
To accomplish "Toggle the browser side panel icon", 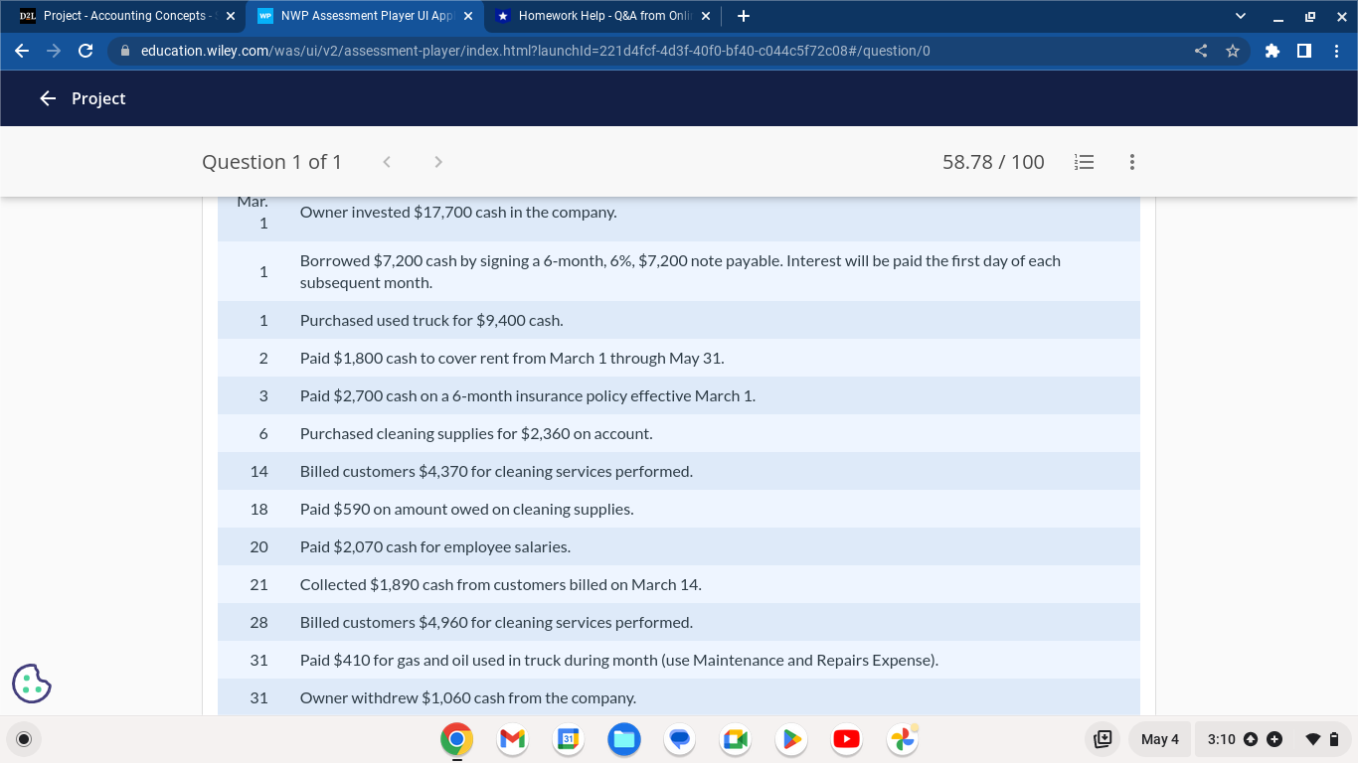I will tap(1304, 51).
